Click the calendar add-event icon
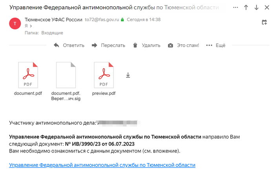275x169 pixels. pos(264,23)
